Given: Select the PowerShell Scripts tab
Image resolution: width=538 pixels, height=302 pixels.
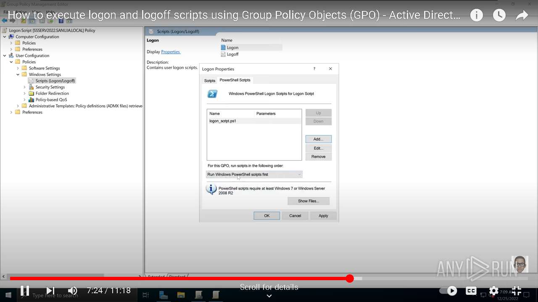Looking at the screenshot, I should (x=235, y=80).
